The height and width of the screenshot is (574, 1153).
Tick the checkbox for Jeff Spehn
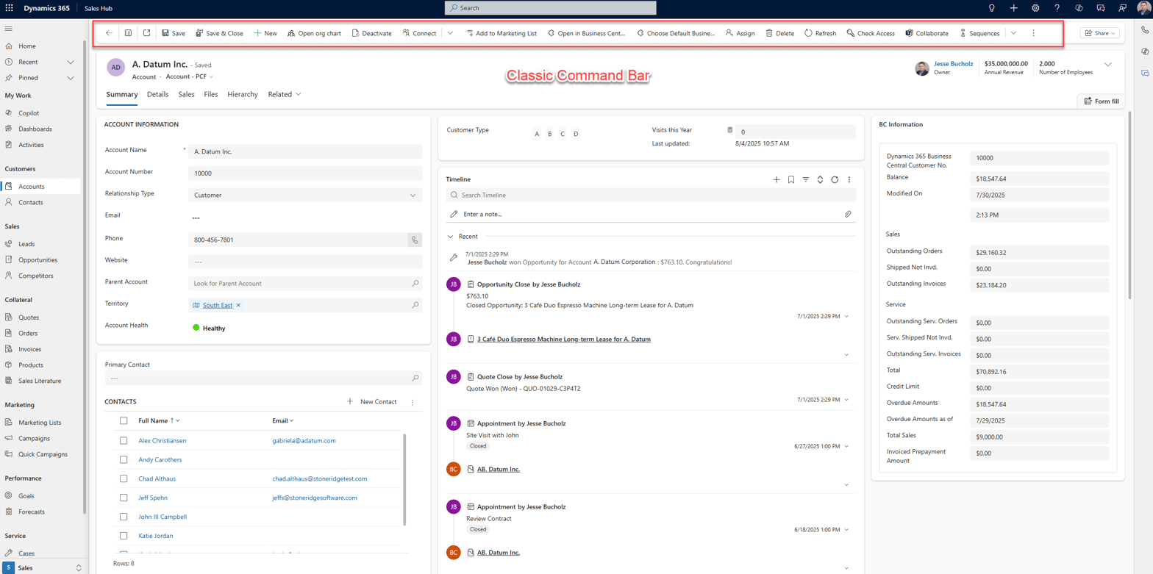[124, 498]
